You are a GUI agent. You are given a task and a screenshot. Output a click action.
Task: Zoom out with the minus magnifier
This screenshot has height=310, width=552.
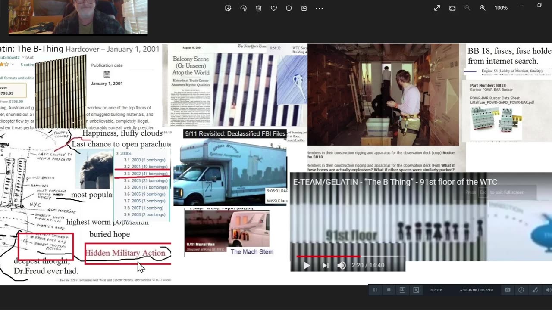pos(467,8)
